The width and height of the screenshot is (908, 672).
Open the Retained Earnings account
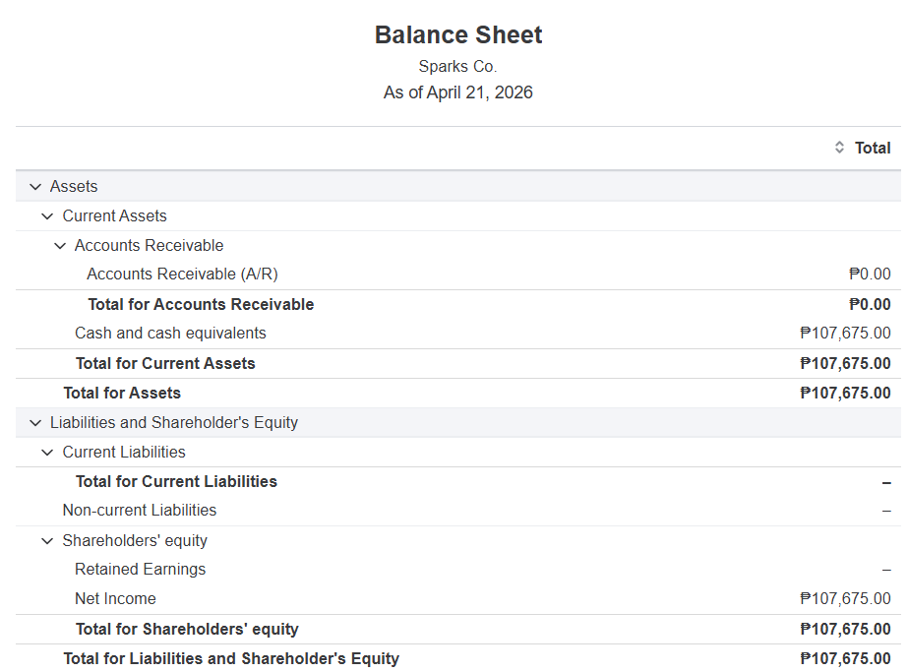140,570
